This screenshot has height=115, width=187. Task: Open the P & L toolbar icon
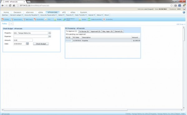pos(48,19)
